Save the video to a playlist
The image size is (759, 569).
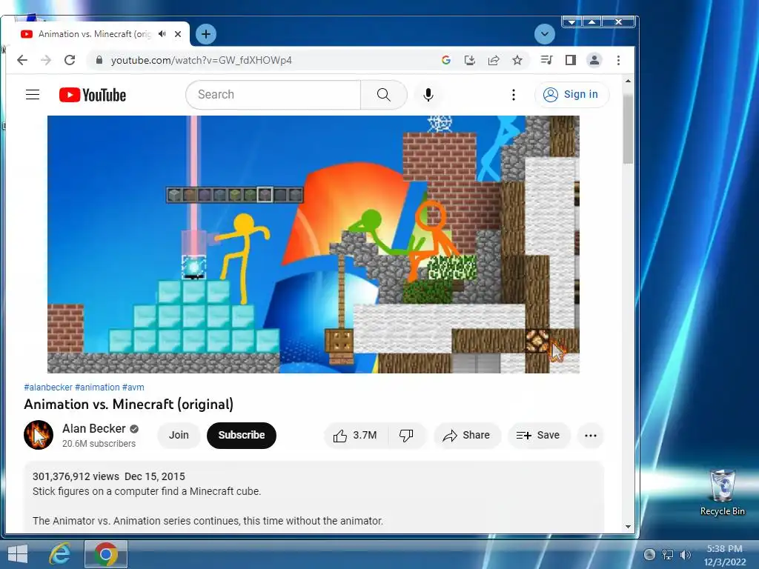click(538, 435)
